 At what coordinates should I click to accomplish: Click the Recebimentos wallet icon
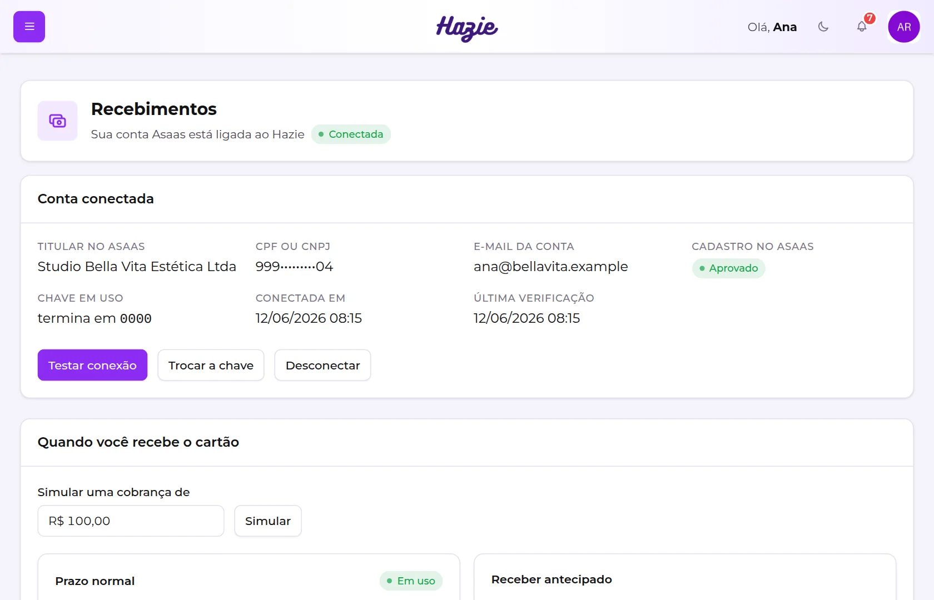[57, 121]
